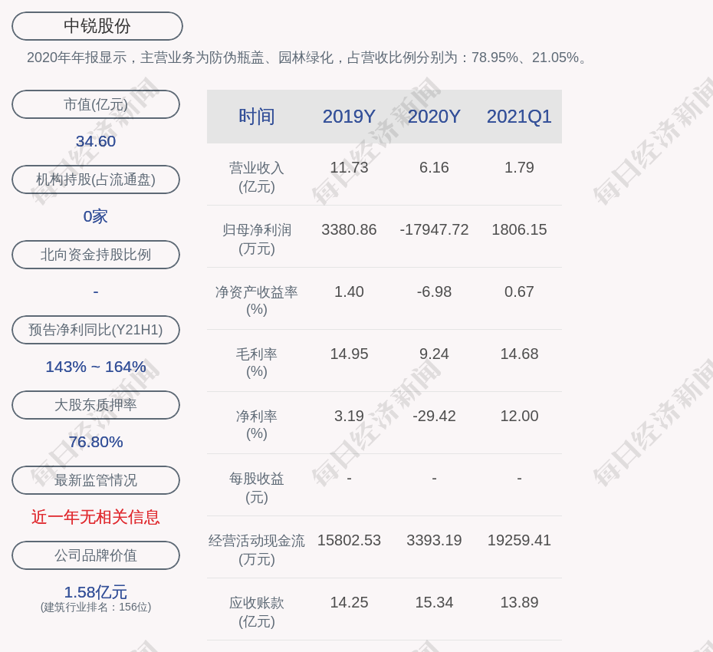Viewport: 713px width, 652px height.
Task: Click the 2020Y revenue value 6.16
Action: 434,167
